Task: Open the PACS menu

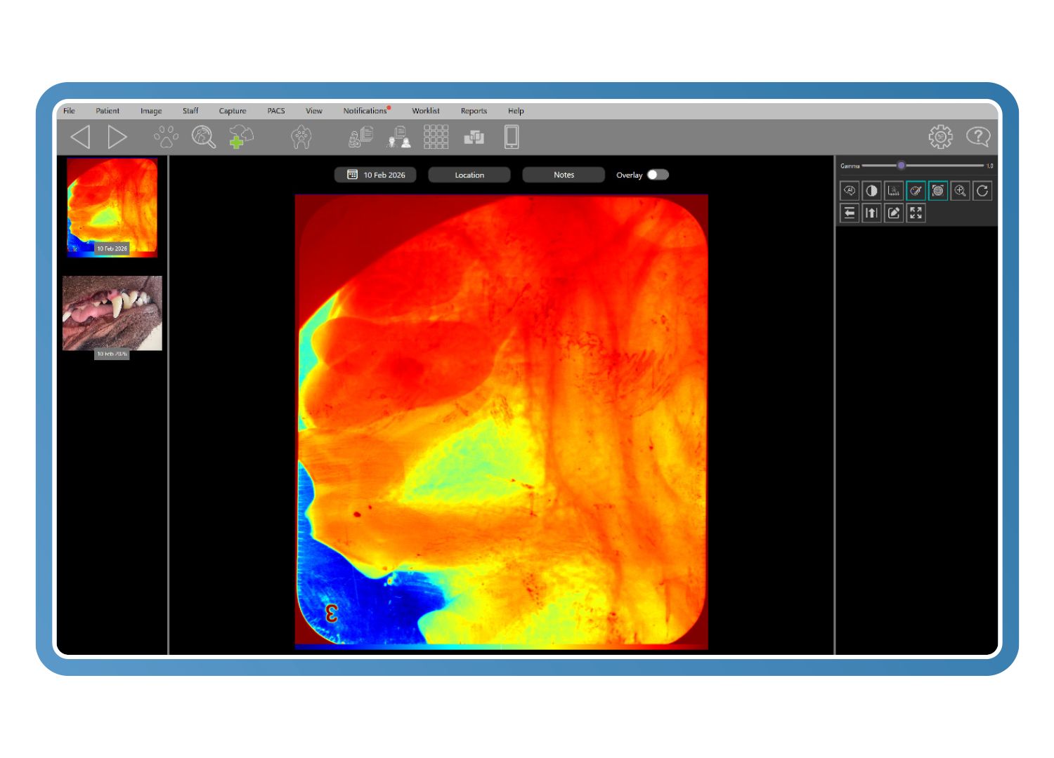Action: pos(276,111)
